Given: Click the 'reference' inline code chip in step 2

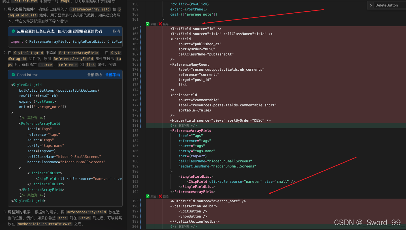Looking at the screenshot, I should click(x=68, y=65).
